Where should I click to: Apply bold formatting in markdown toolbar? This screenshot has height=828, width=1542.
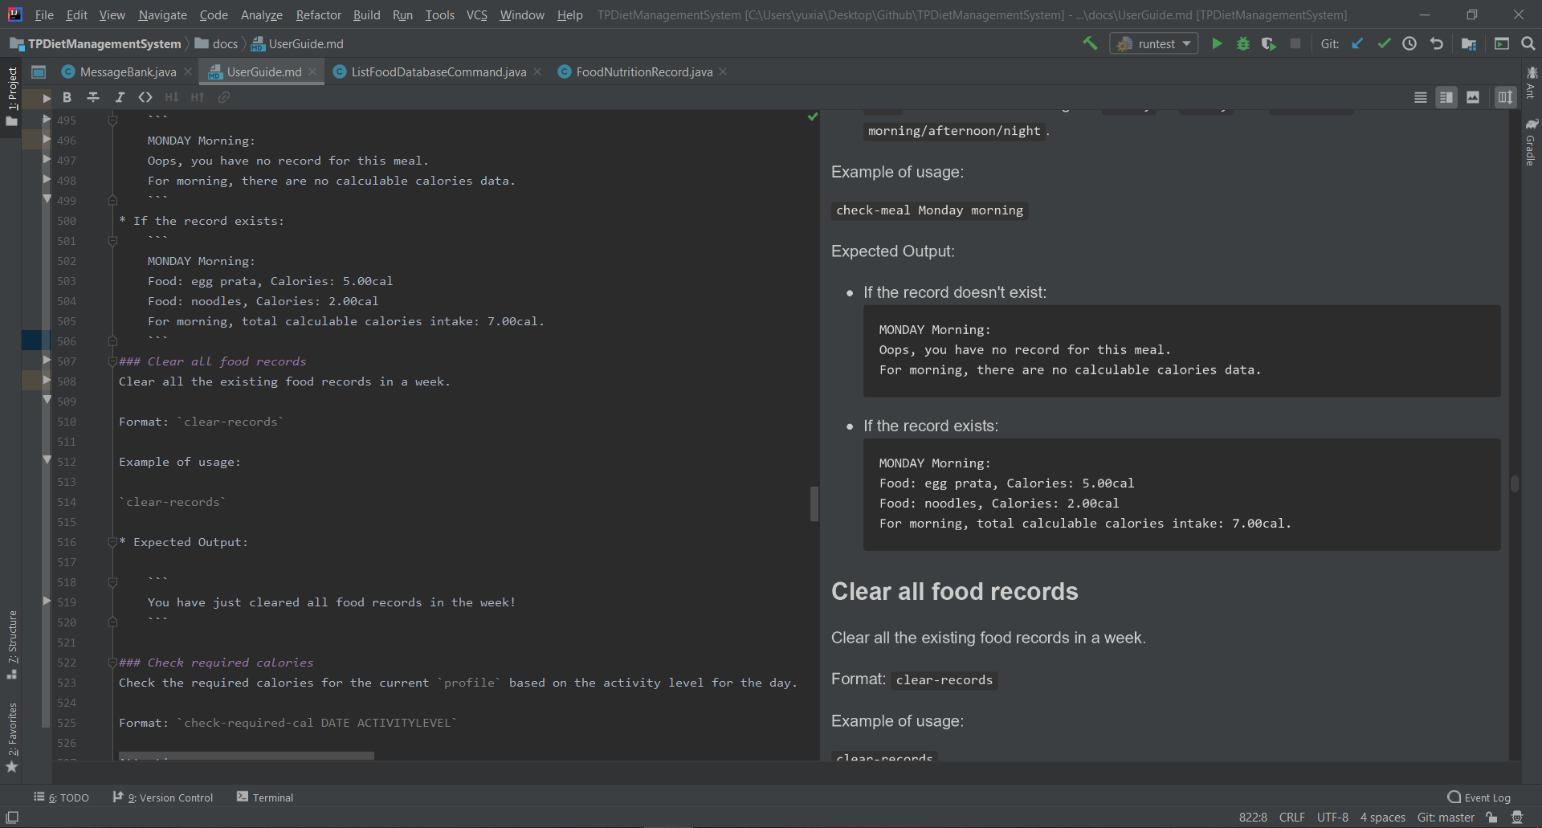pos(67,97)
